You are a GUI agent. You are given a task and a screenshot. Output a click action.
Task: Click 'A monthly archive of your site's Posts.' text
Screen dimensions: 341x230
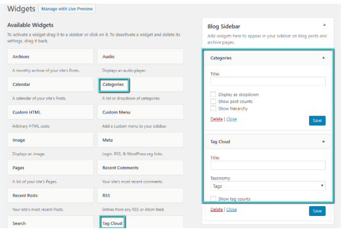click(x=45, y=71)
